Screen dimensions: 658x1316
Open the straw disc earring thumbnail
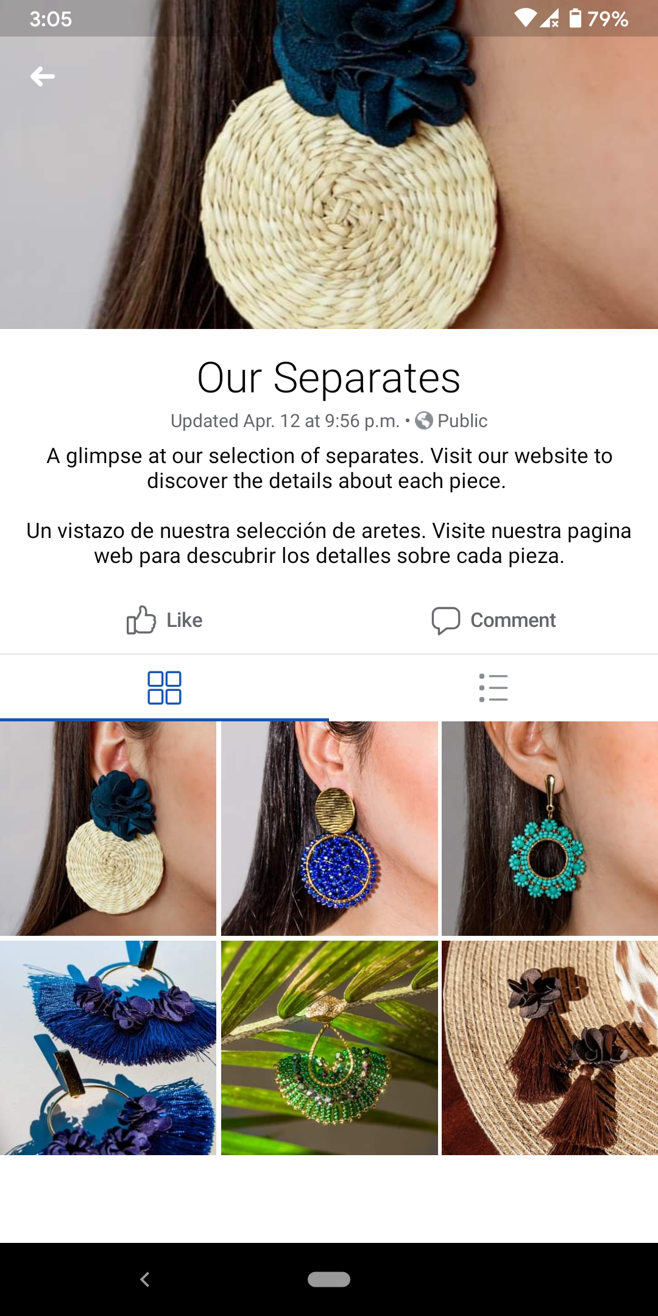click(108, 829)
